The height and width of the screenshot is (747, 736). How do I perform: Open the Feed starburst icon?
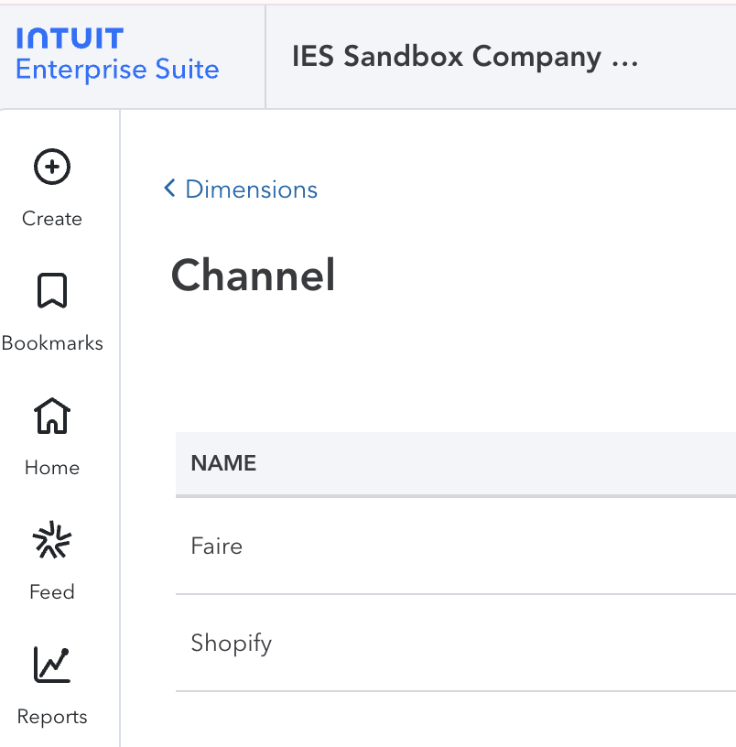coord(52,541)
